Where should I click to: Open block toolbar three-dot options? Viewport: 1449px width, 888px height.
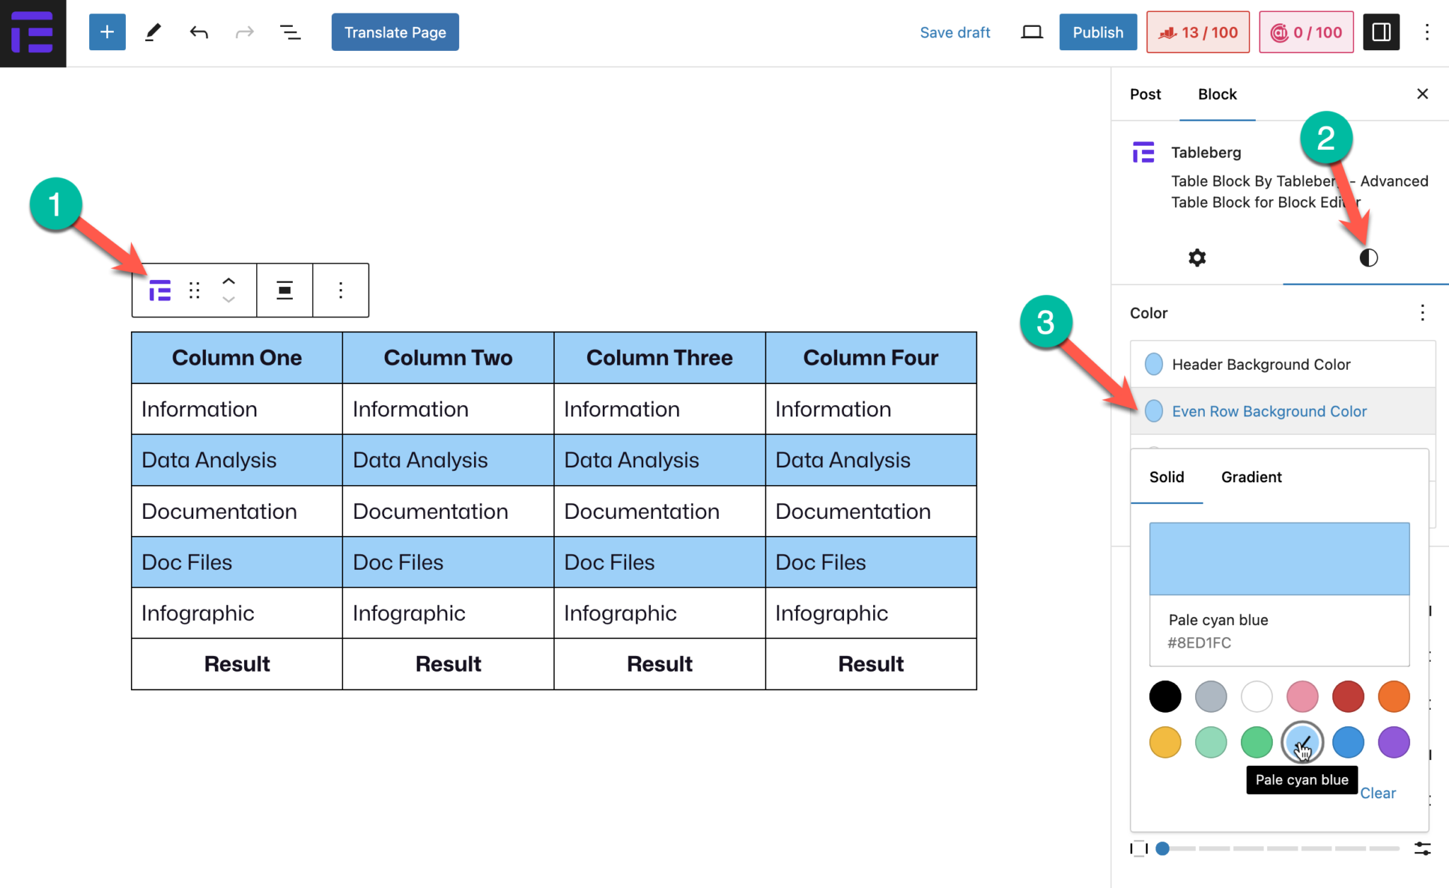(340, 291)
